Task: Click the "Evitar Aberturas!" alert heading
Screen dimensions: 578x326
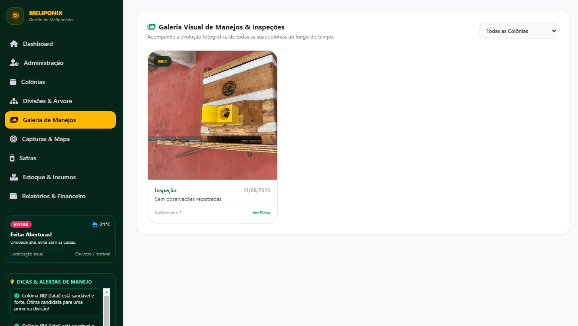Action: [31, 235]
